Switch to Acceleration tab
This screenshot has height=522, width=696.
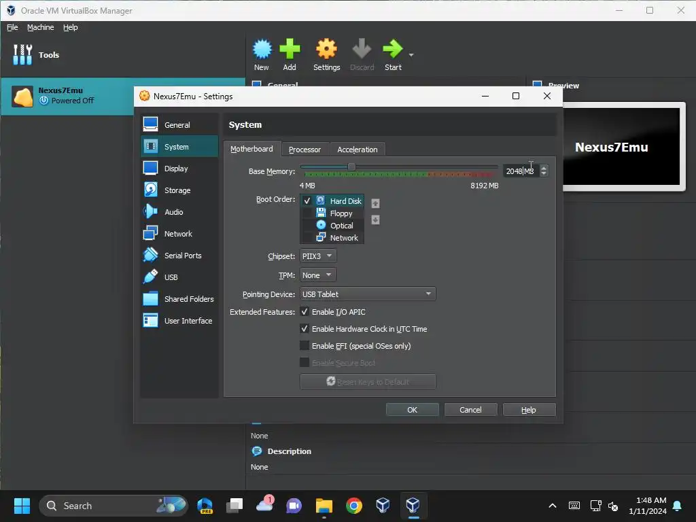tap(358, 150)
